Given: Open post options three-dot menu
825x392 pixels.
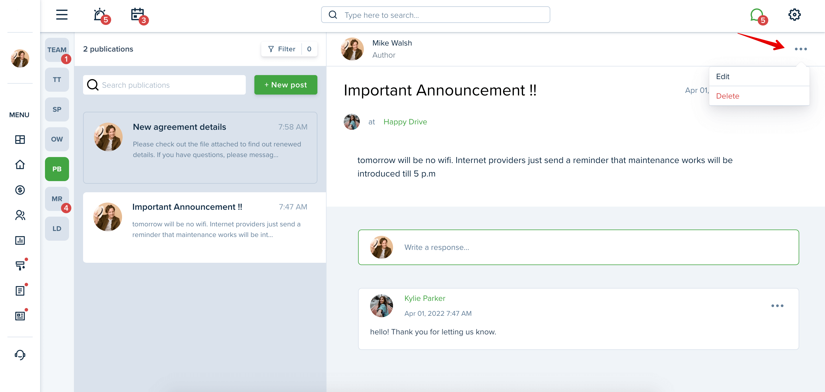Looking at the screenshot, I should coord(801,49).
